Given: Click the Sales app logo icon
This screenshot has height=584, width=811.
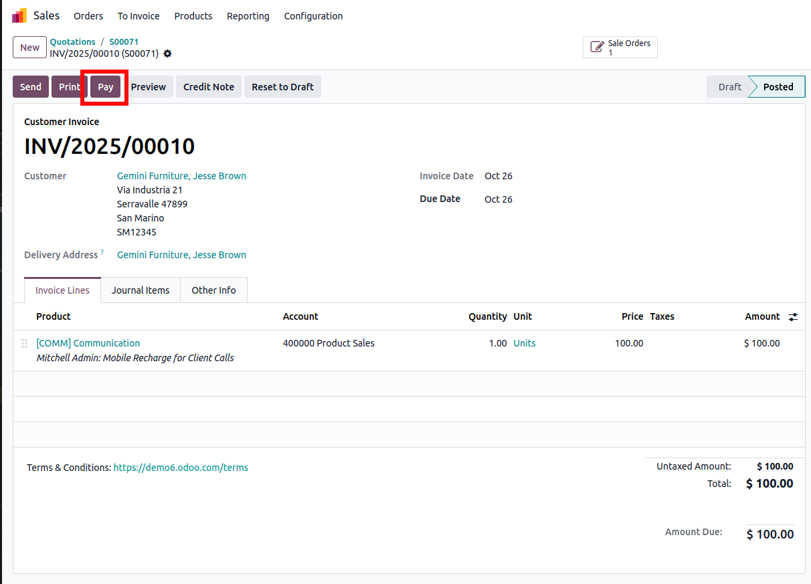Looking at the screenshot, I should 19,15.
